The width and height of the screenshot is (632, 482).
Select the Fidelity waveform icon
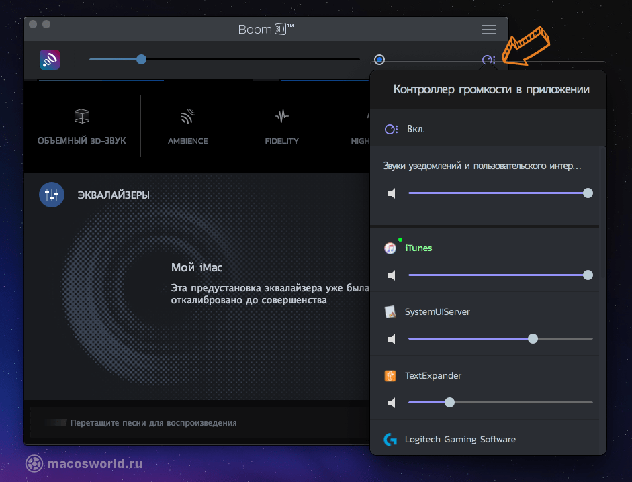pyautogui.click(x=281, y=116)
